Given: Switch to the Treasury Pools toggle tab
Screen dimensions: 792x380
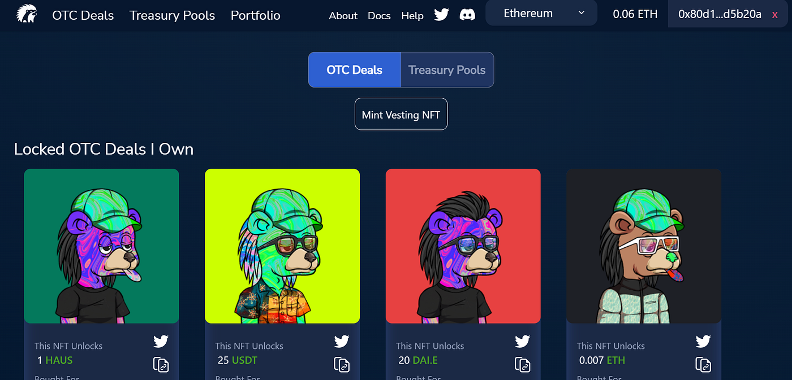Looking at the screenshot, I should (x=447, y=70).
